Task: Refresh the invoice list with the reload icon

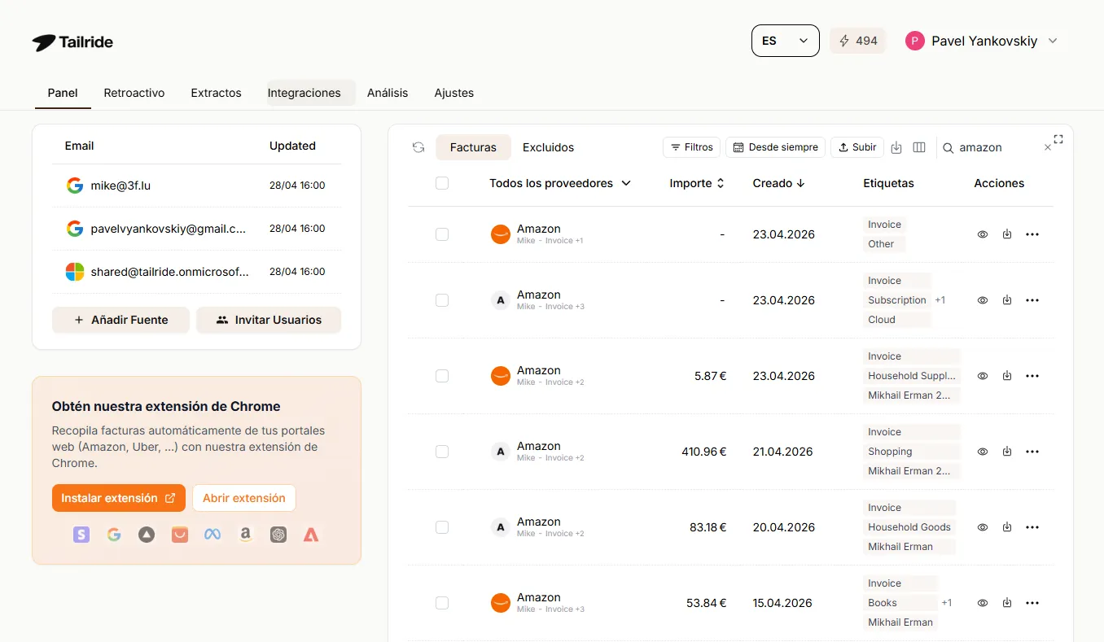Action: tap(418, 147)
